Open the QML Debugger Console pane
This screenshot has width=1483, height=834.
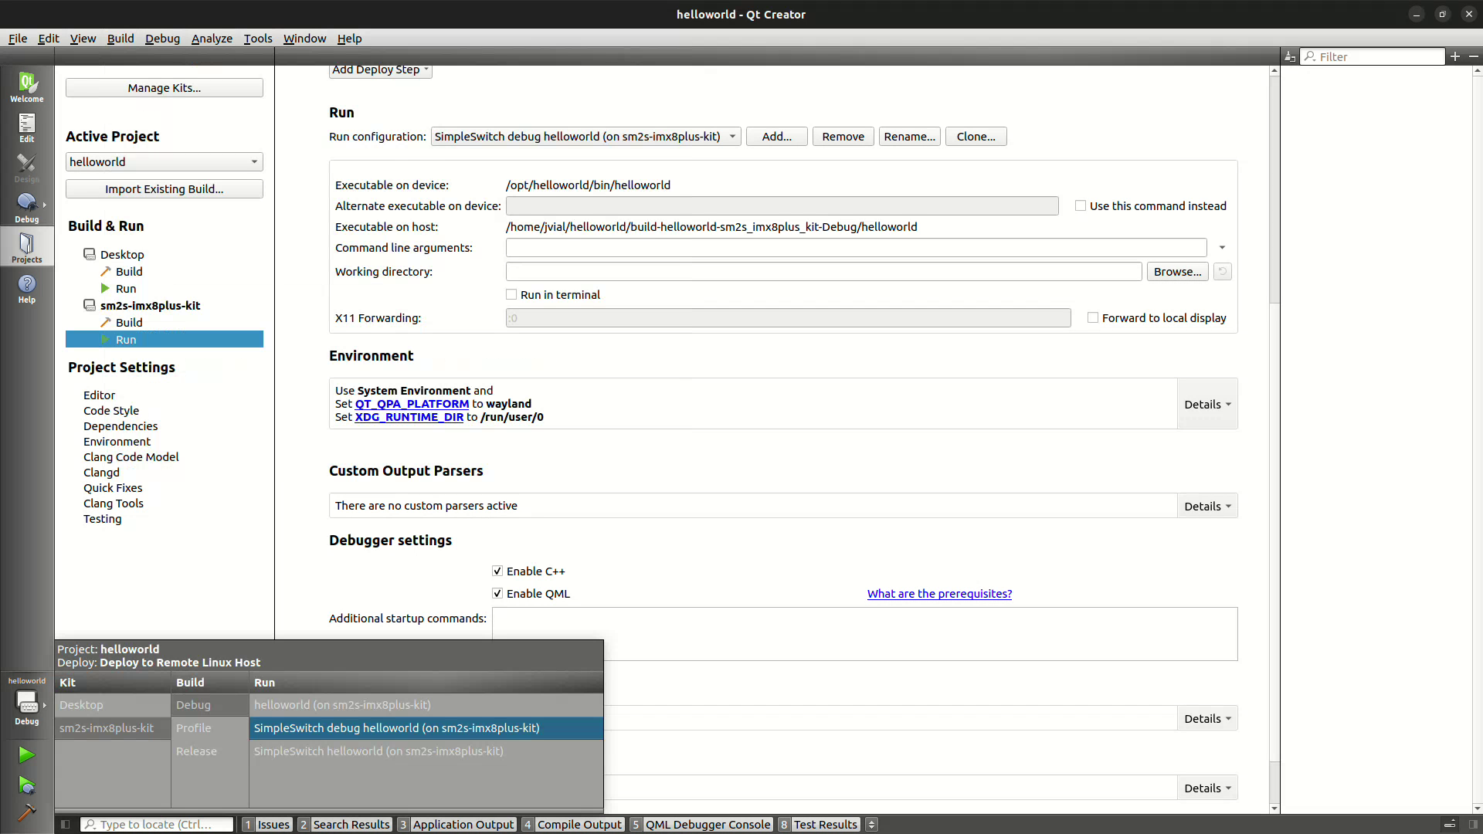point(701,825)
